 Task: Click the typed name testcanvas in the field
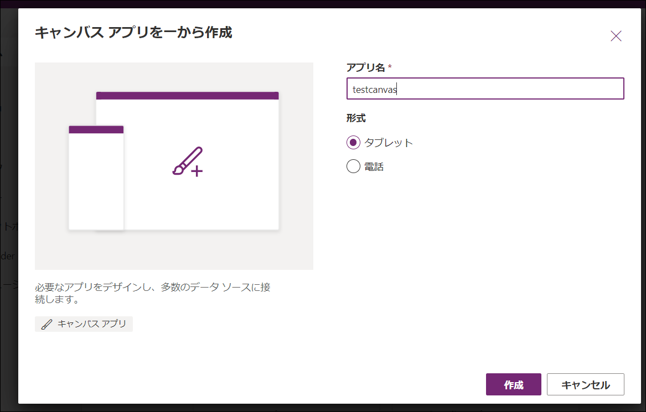pos(373,88)
